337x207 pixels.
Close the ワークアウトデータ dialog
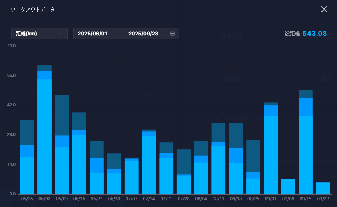click(x=324, y=9)
